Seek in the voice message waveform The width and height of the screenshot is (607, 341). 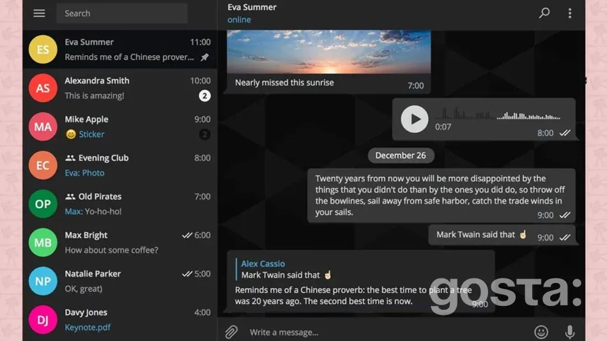pos(498,114)
